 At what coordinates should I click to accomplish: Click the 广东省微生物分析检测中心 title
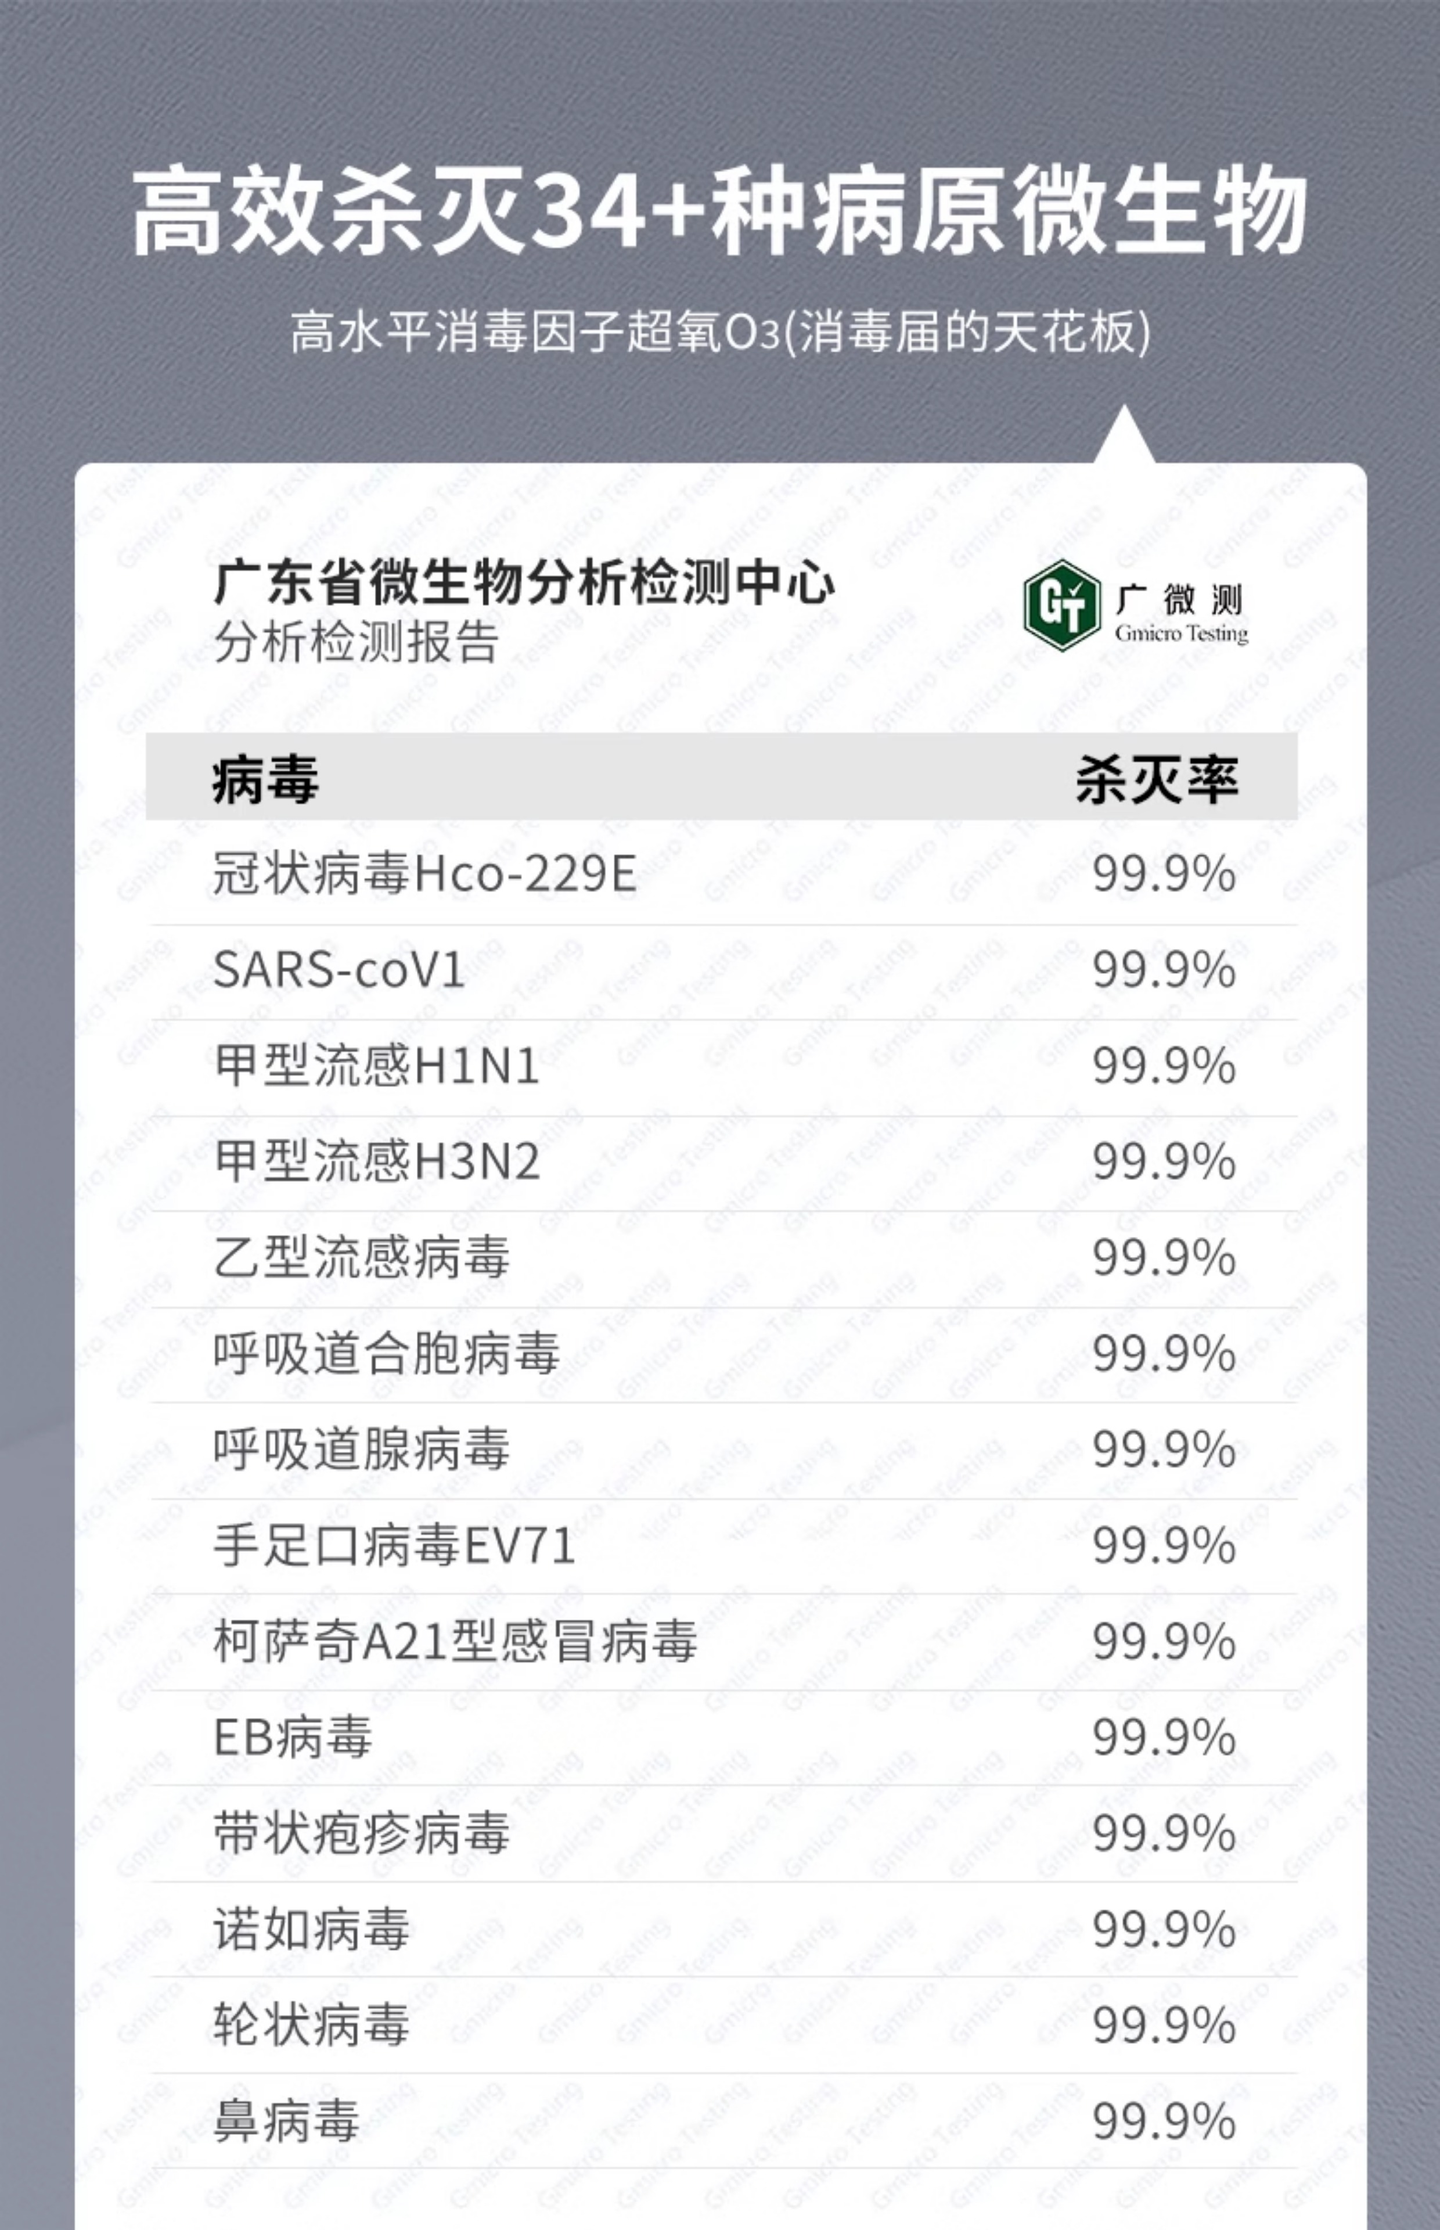tap(524, 582)
